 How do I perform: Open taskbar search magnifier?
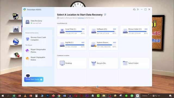[8, 96]
